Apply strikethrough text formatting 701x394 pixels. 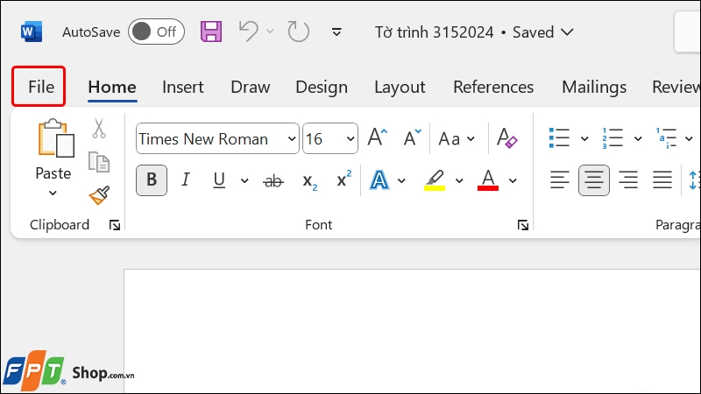point(273,180)
